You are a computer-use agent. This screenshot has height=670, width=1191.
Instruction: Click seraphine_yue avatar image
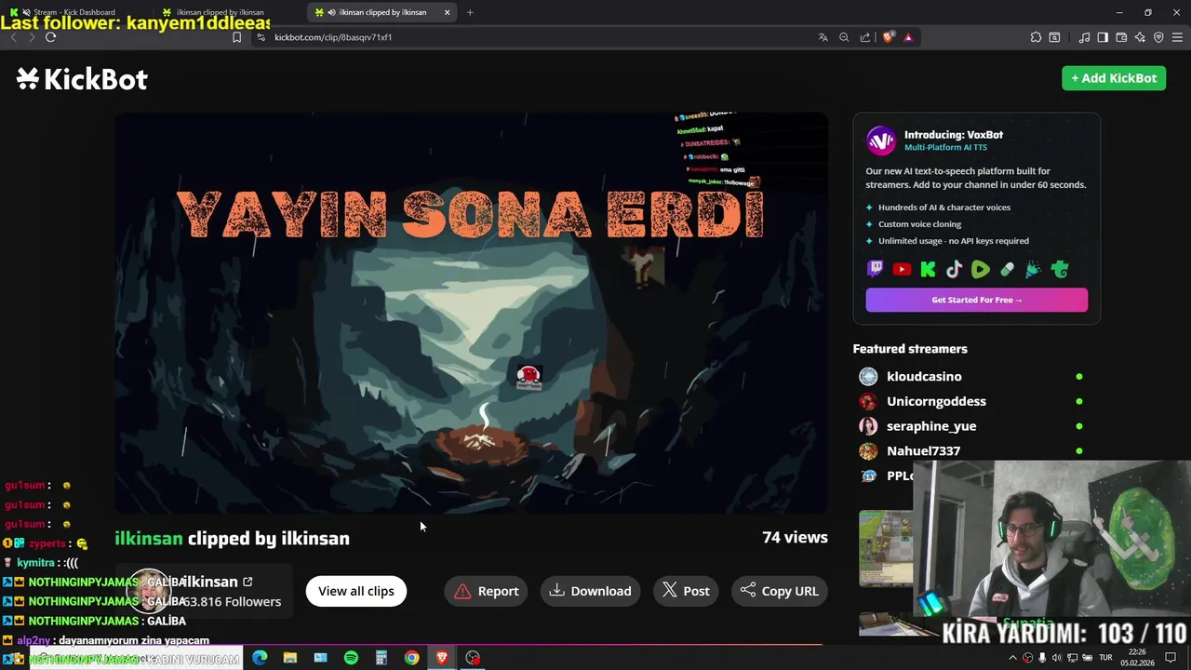pyautogui.click(x=868, y=426)
